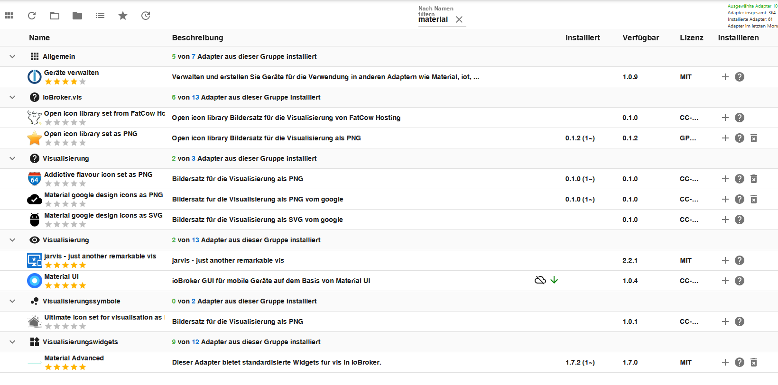
Task: Select the "jarvis - just another remarkable vis" adapter name
Action: pyautogui.click(x=100, y=256)
